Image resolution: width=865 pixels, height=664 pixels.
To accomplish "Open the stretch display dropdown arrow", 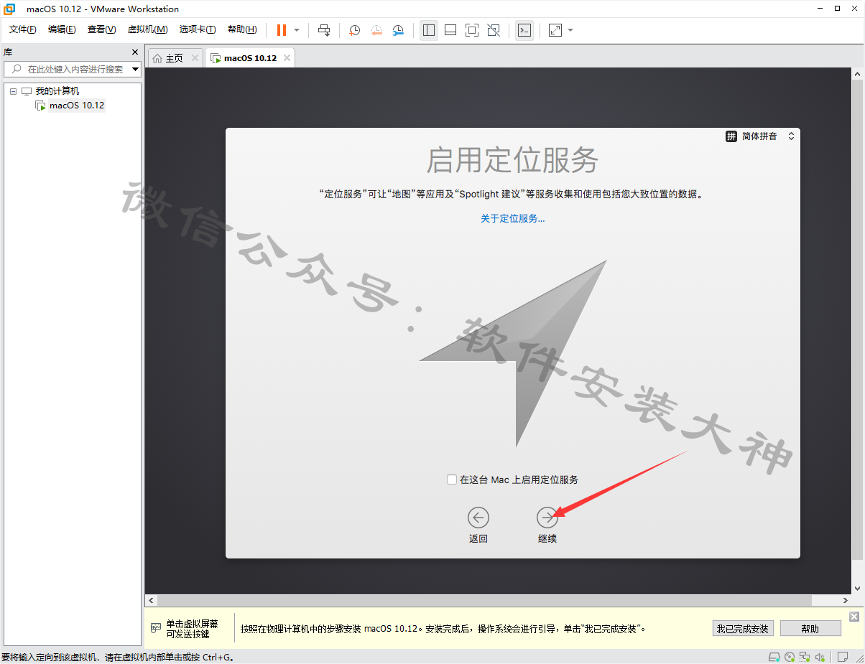I will click(x=570, y=30).
